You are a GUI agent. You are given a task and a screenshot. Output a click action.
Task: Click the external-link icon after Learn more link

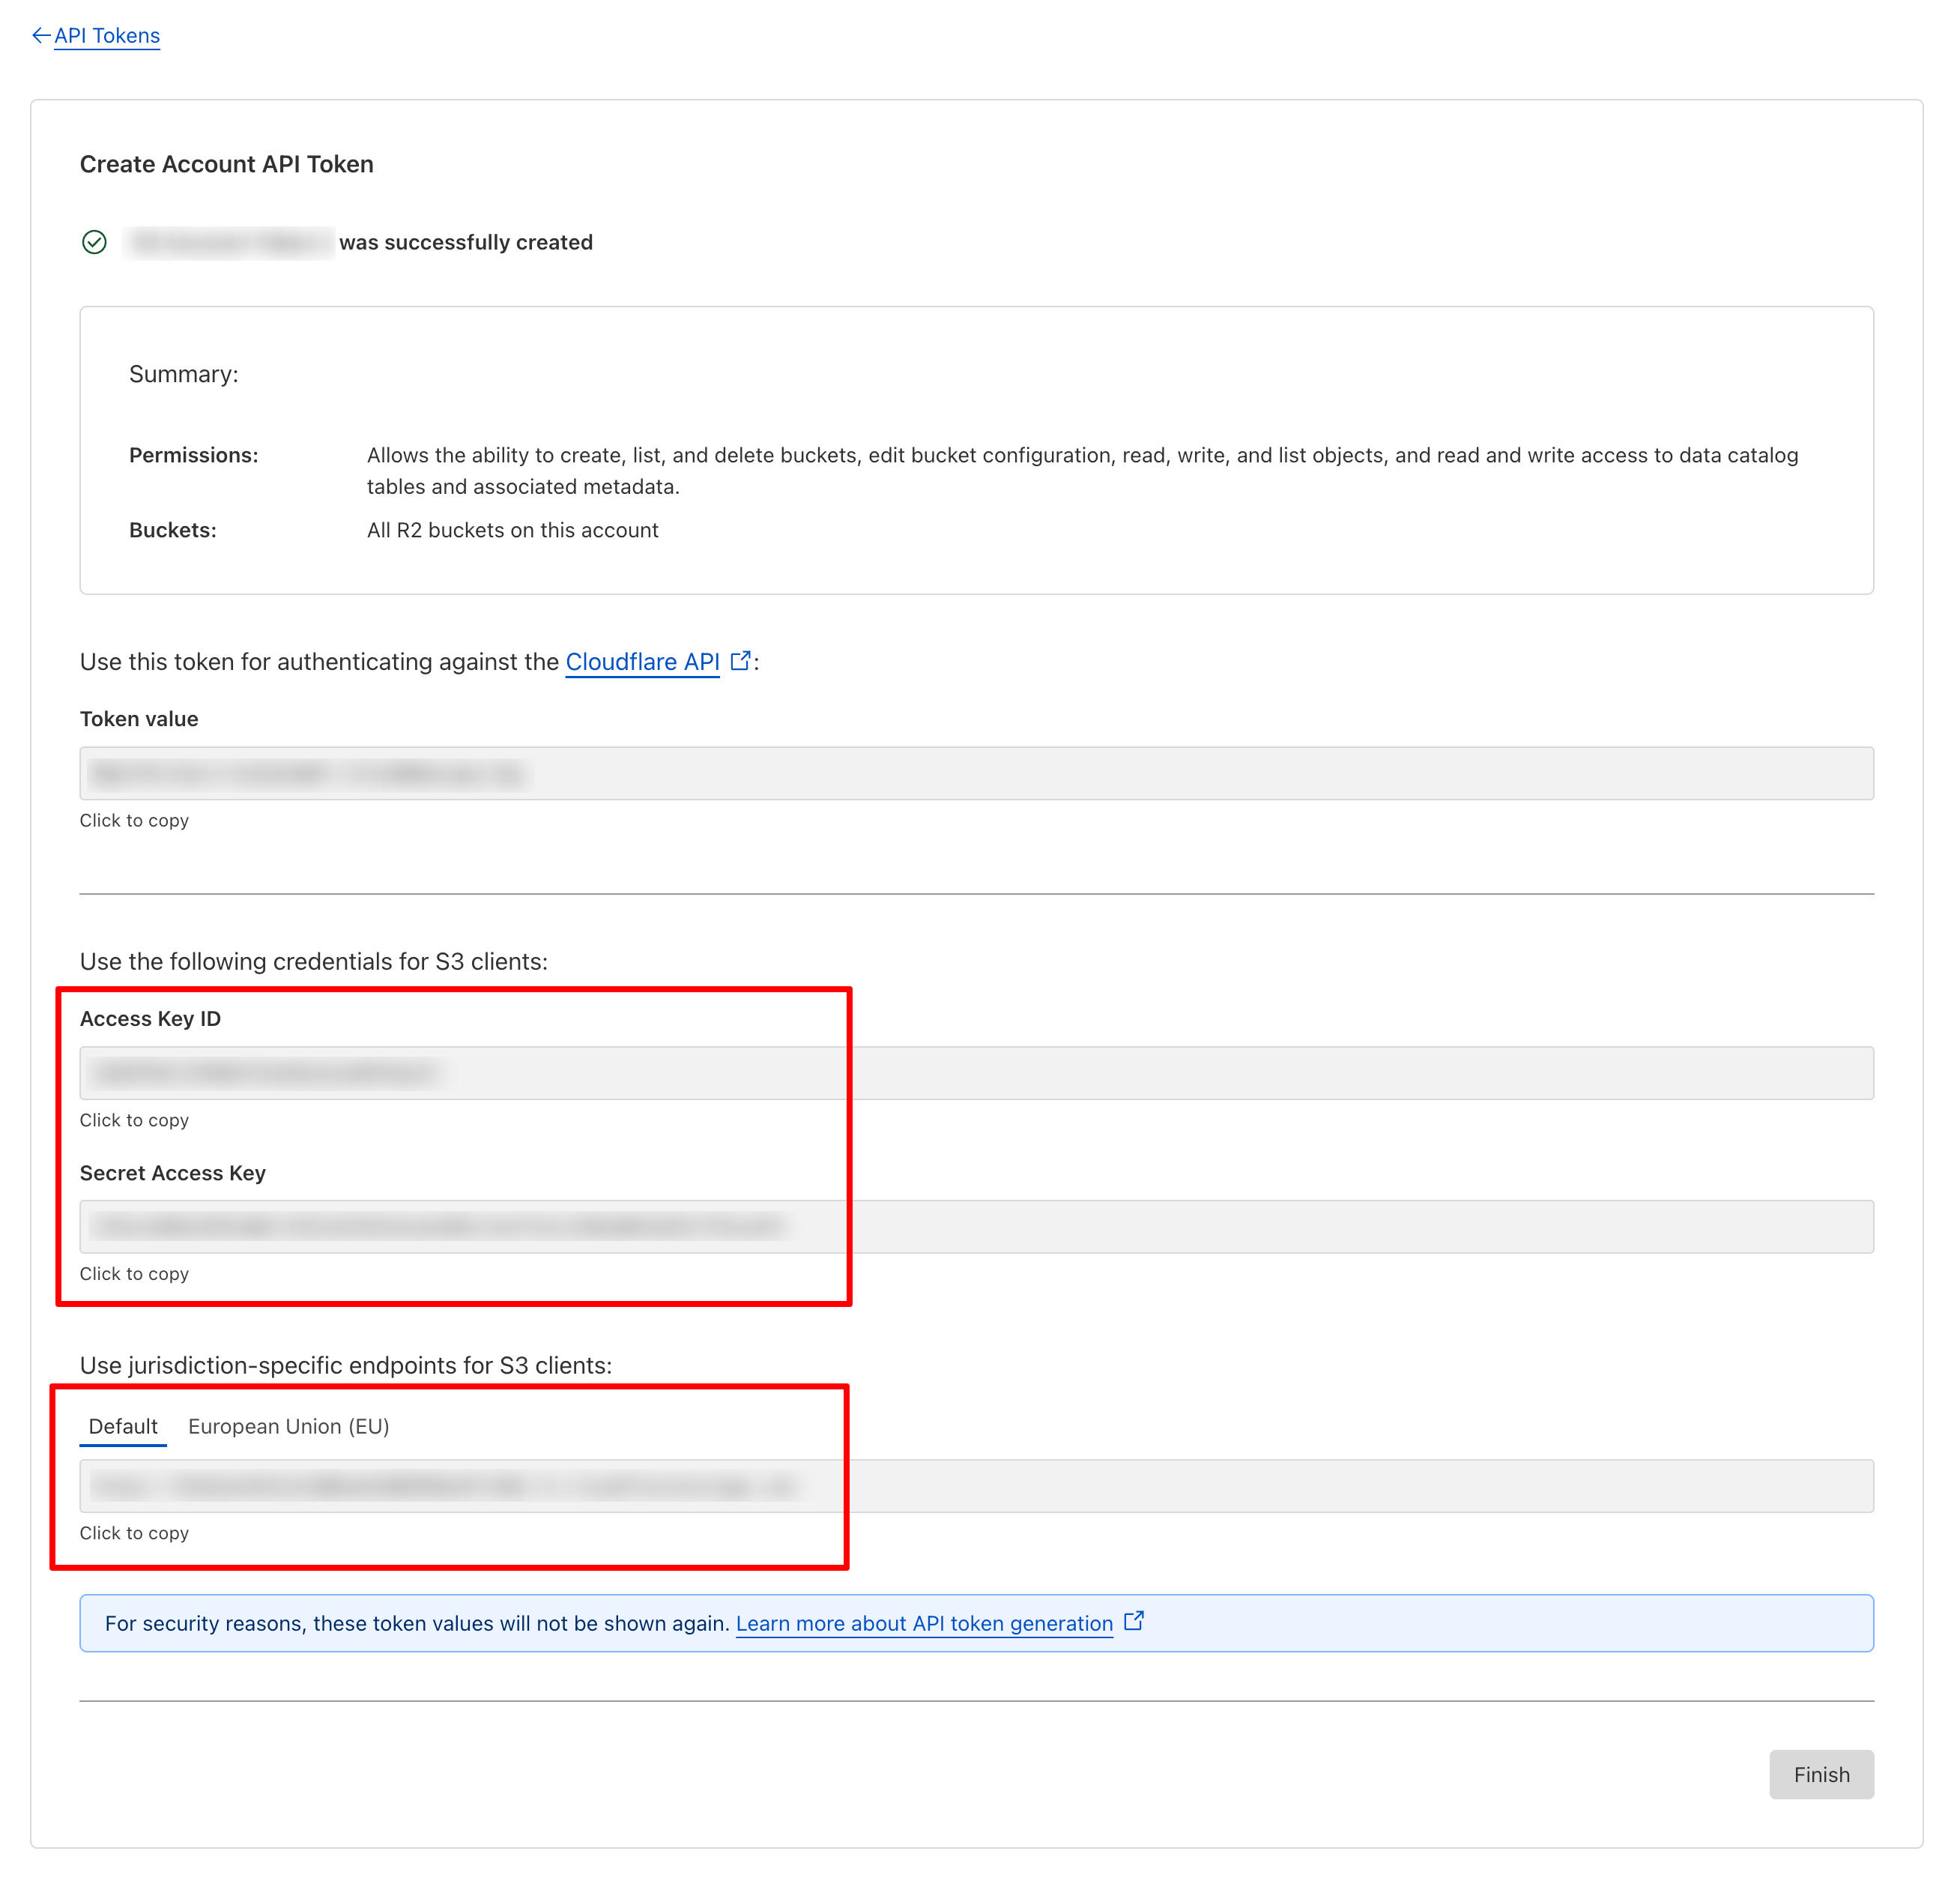click(1134, 1621)
